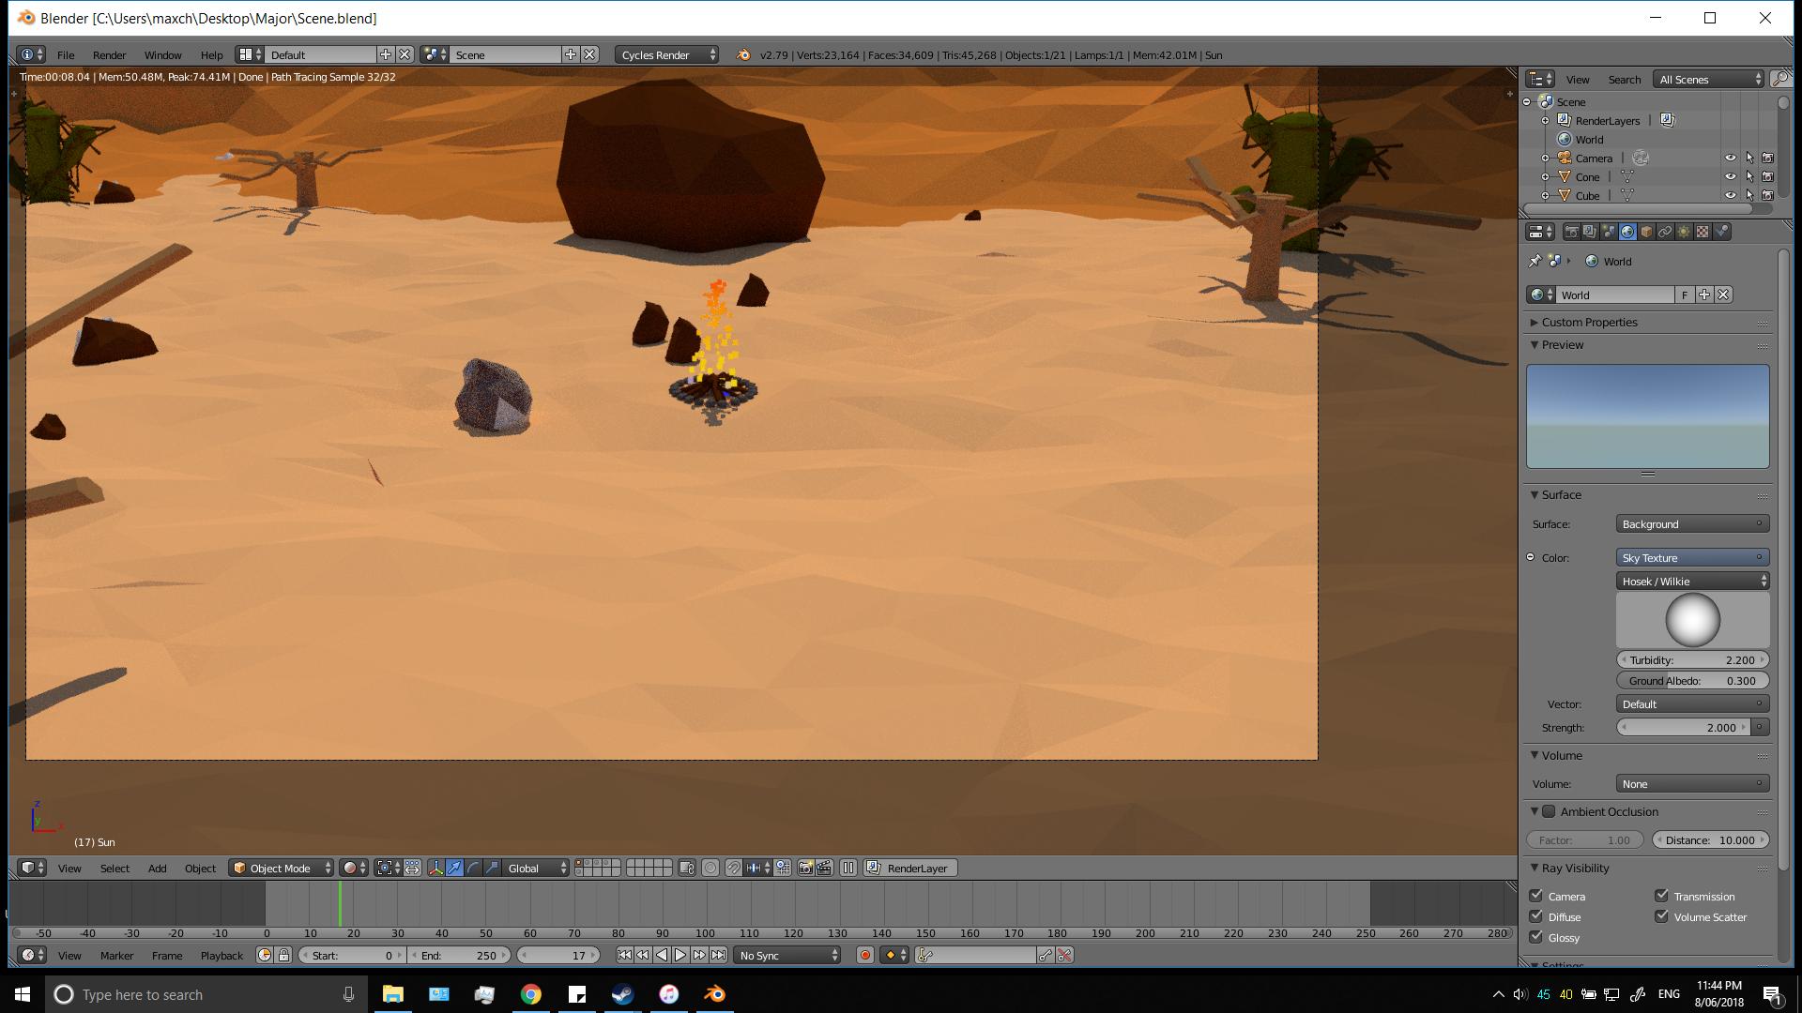Open the lamp Data properties tab
The image size is (1802, 1013).
pyautogui.click(x=1684, y=232)
